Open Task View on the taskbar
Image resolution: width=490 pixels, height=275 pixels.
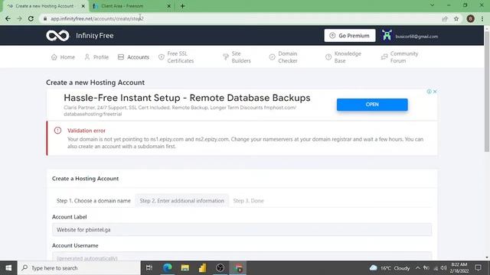click(149, 268)
